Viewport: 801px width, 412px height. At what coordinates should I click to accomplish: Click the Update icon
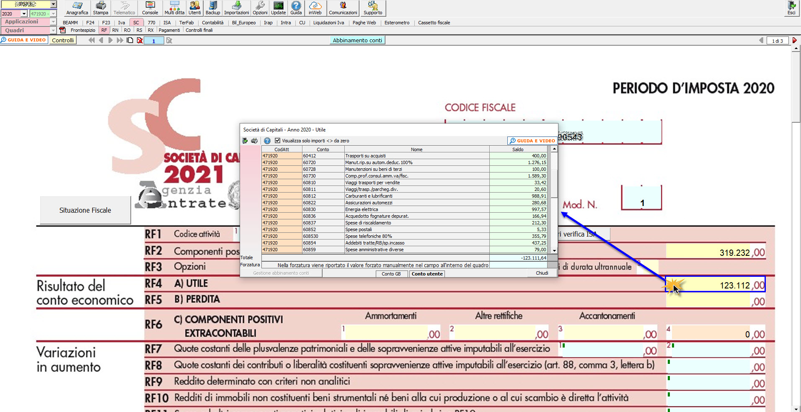(278, 8)
